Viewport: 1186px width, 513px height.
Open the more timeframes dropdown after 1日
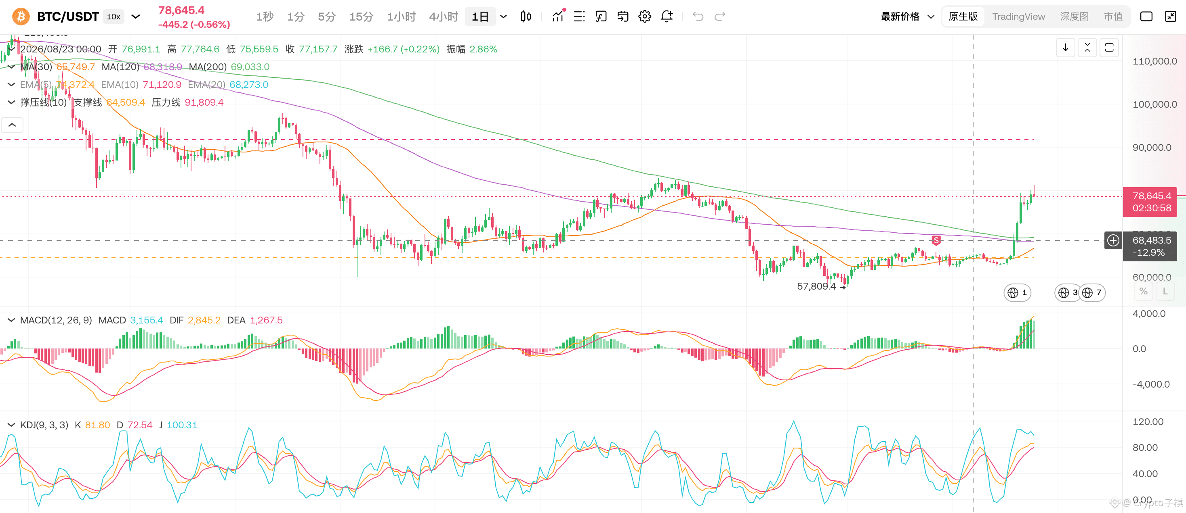503,17
